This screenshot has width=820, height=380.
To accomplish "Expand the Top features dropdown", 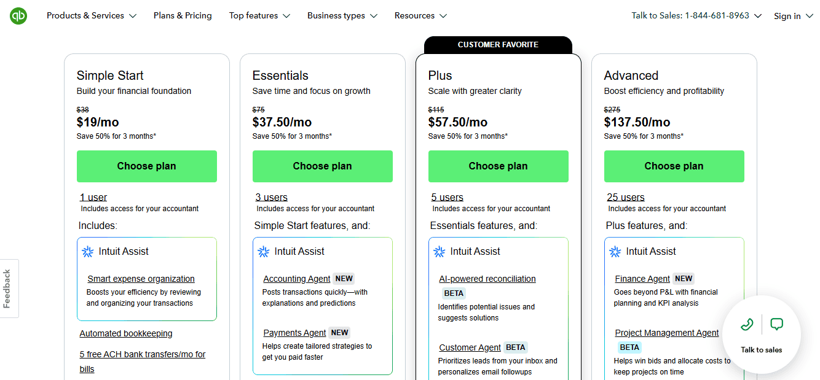I will click(x=259, y=16).
